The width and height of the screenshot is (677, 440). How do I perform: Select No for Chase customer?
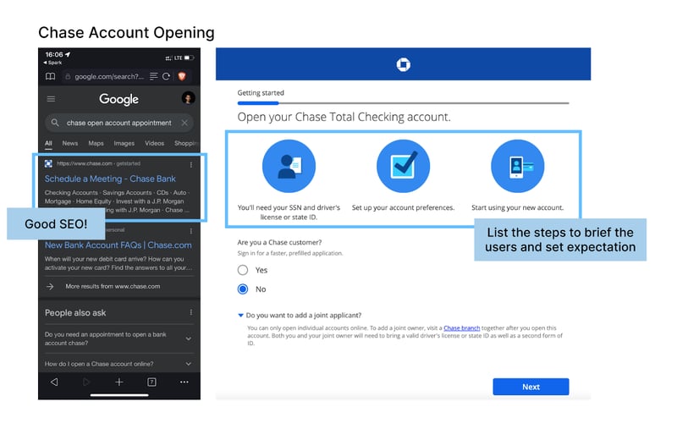click(x=243, y=289)
